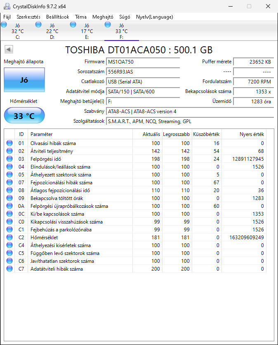Viewport: 278px width, 345px height.
Task: Click the status orb of row 01 Olvasási hibák száma
Action: tap(9, 143)
